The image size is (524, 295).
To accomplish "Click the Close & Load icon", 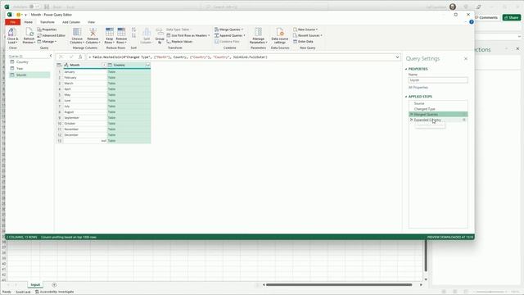I will click(x=12, y=33).
